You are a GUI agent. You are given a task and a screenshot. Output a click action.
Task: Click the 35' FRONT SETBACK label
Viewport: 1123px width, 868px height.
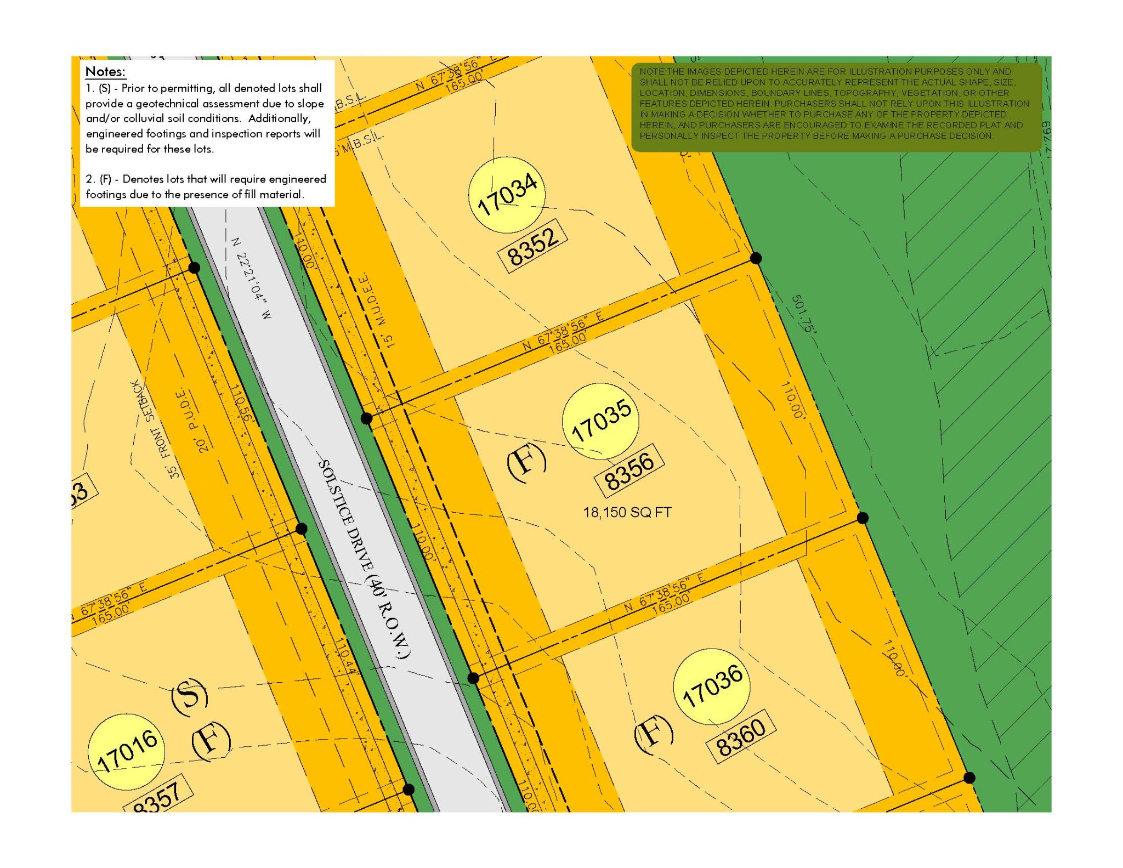(155, 429)
